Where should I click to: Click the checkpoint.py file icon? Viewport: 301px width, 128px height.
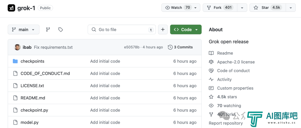click(15, 110)
